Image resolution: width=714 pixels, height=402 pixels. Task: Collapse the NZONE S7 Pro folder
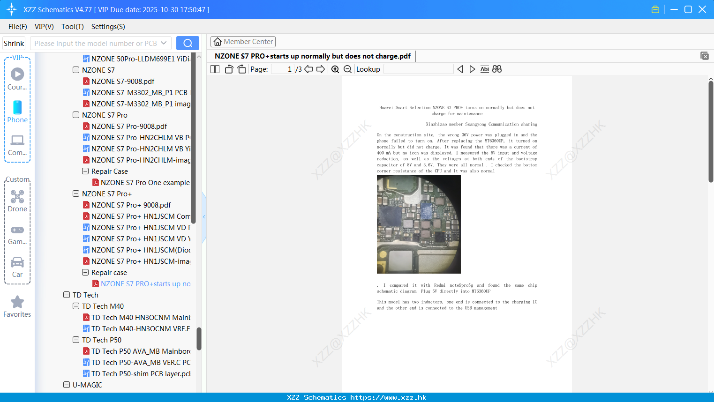coord(76,115)
